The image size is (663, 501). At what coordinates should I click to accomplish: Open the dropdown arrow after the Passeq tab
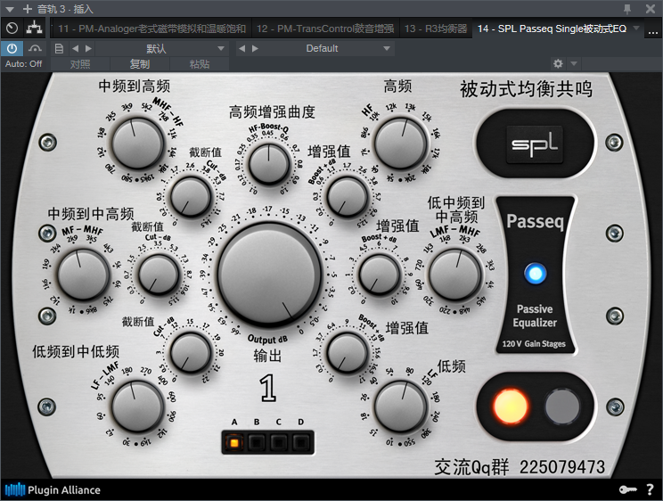(x=636, y=29)
